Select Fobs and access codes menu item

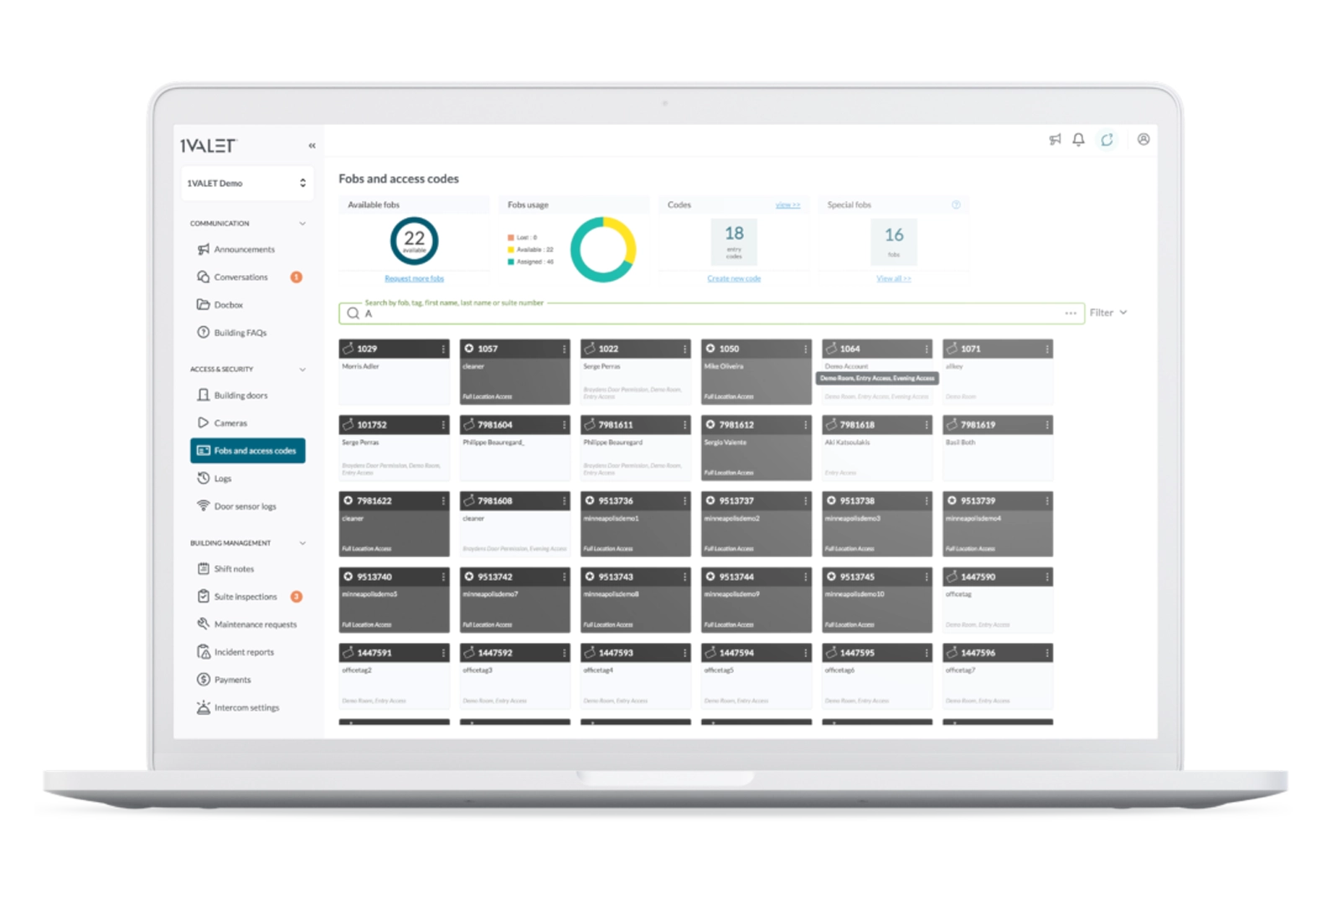[247, 451]
